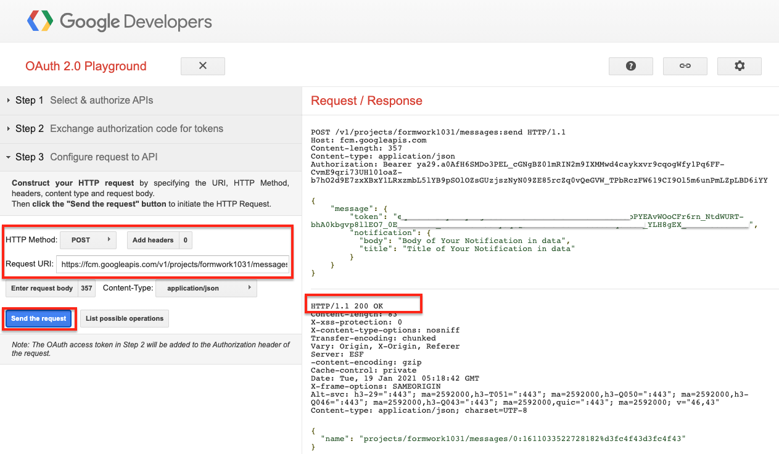Viewport: 779px width, 454px height.
Task: Click the Vary: Origin, X-Origin, Referer line
Action: coord(385,346)
